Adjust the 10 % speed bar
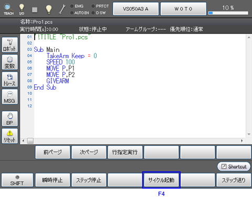The height and width of the screenshot is (197, 252). pyautogui.click(x=228, y=13)
